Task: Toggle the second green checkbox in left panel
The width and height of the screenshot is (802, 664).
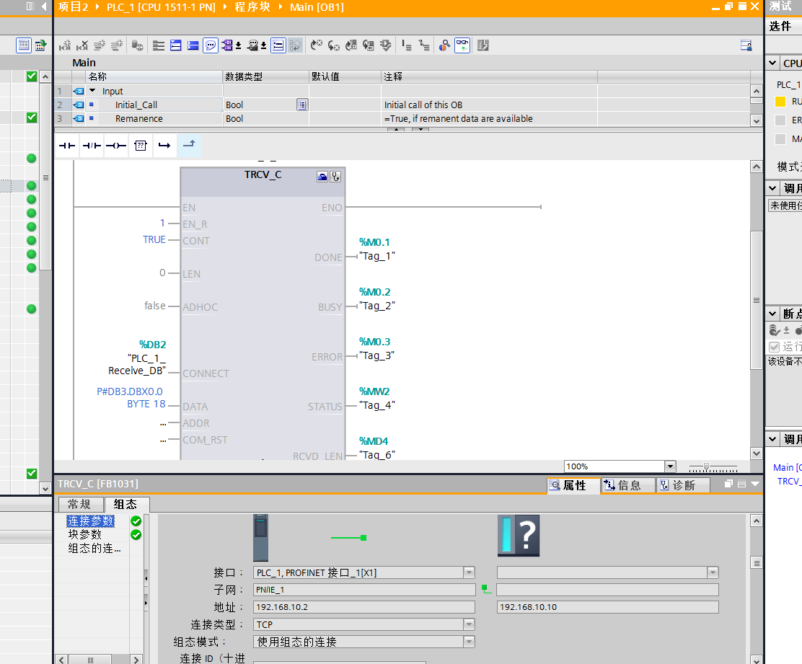Action: [32, 118]
